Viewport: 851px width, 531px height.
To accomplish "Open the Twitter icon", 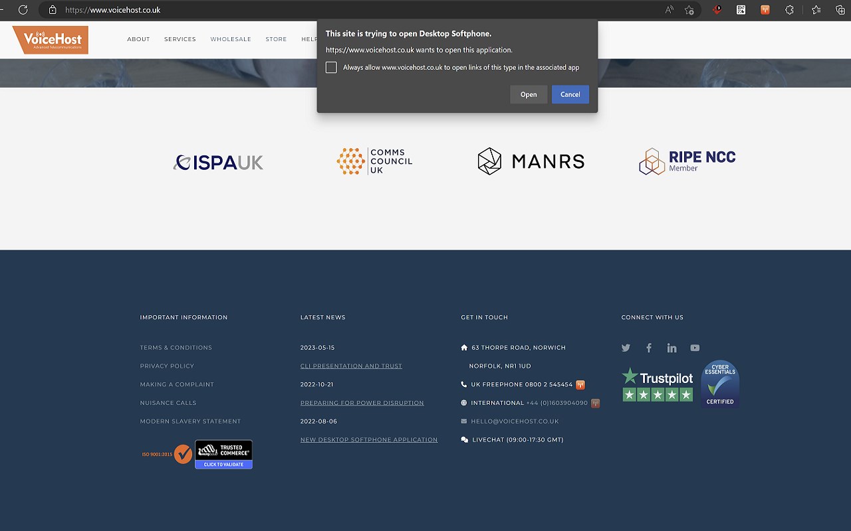I will (x=626, y=348).
